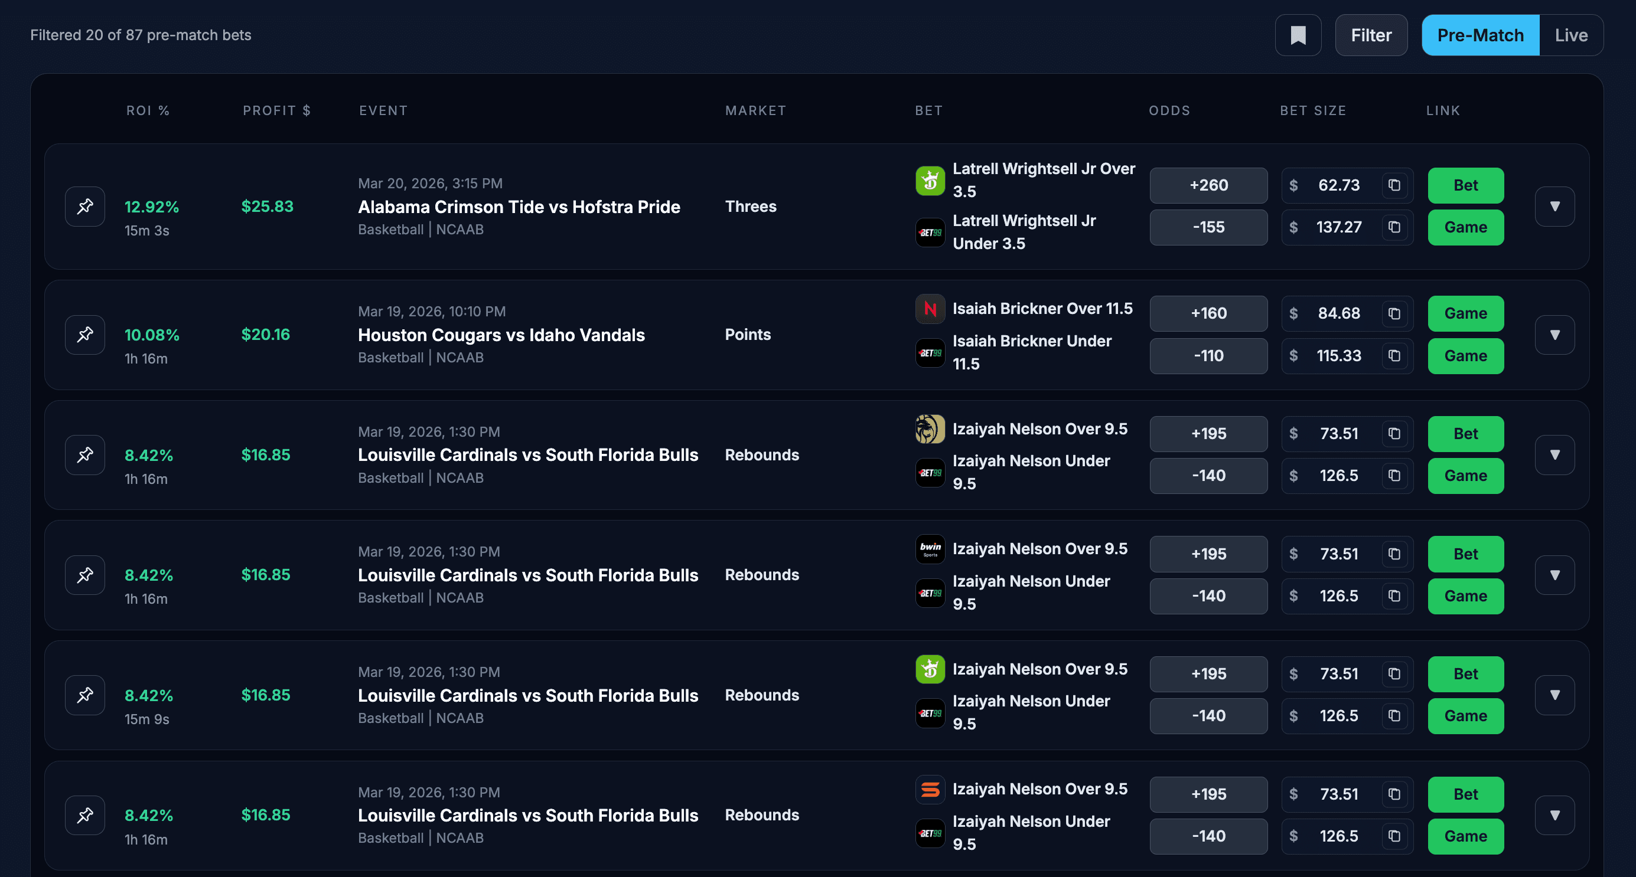
Task: Switch to the Live tab
Action: click(1571, 35)
